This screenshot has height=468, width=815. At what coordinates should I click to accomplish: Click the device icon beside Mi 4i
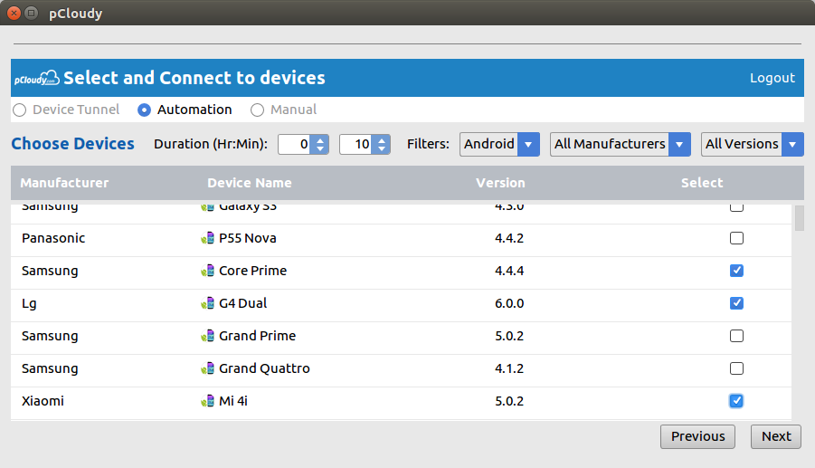tap(207, 401)
